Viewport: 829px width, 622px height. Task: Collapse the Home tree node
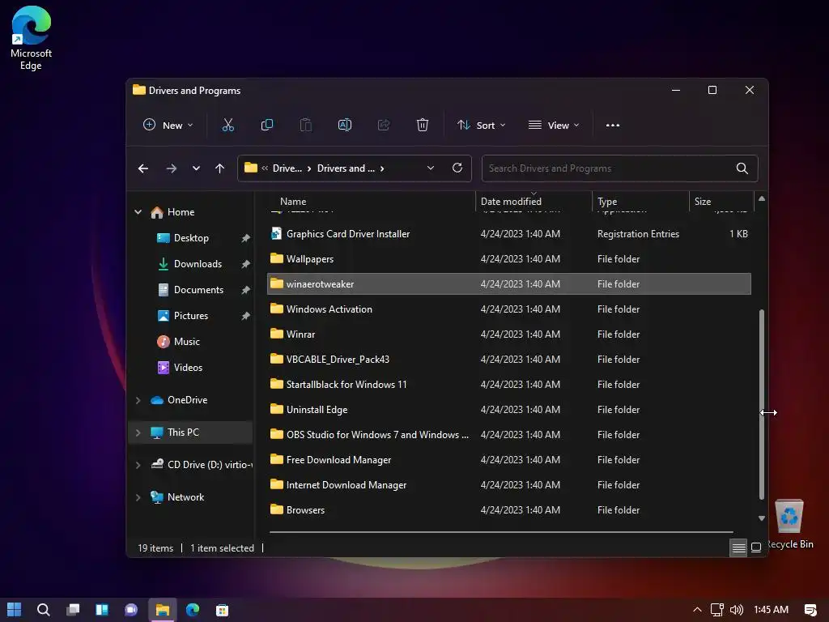click(138, 212)
